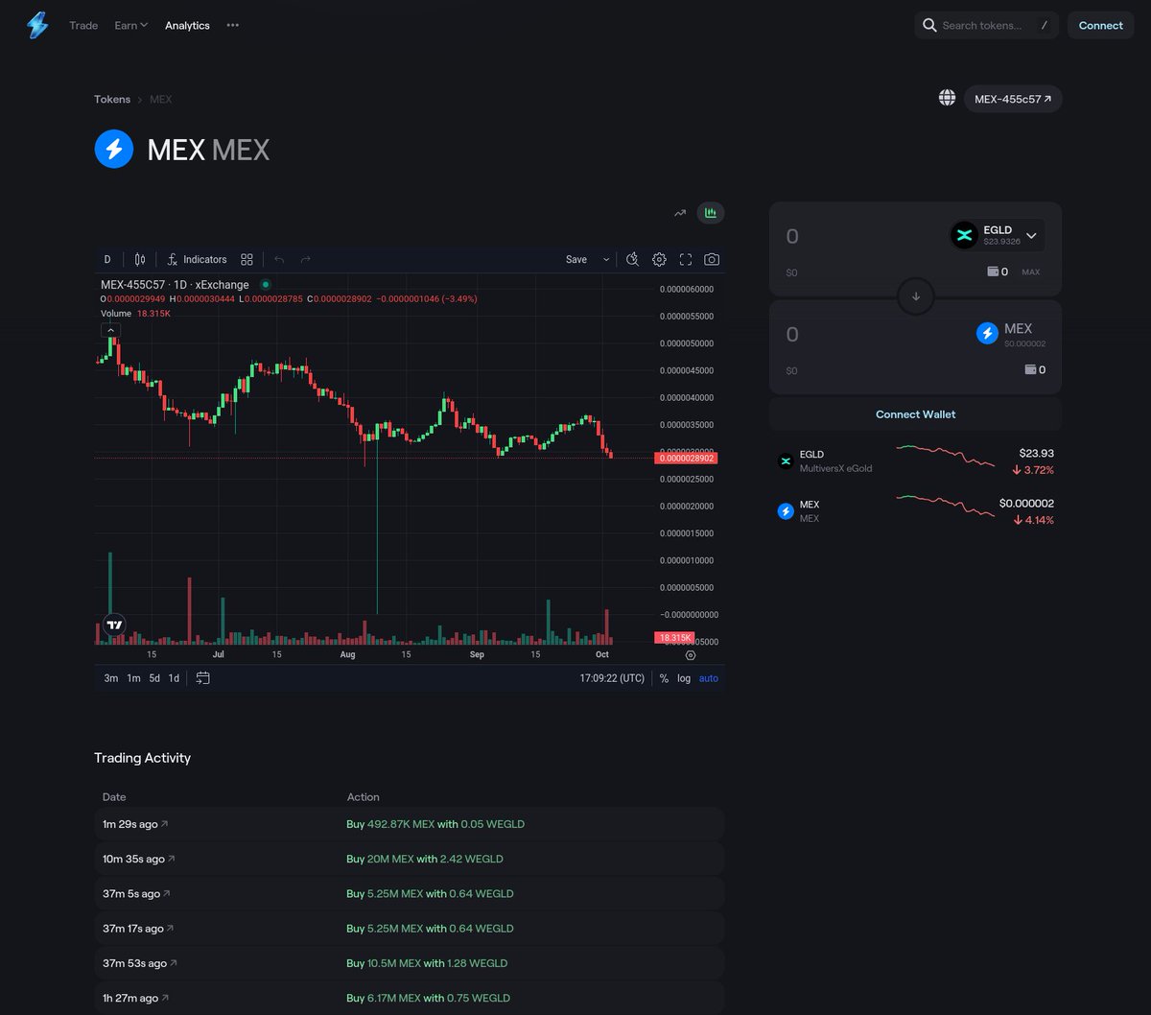The image size is (1151, 1015).
Task: Open chart settings gear
Action: pyautogui.click(x=659, y=259)
